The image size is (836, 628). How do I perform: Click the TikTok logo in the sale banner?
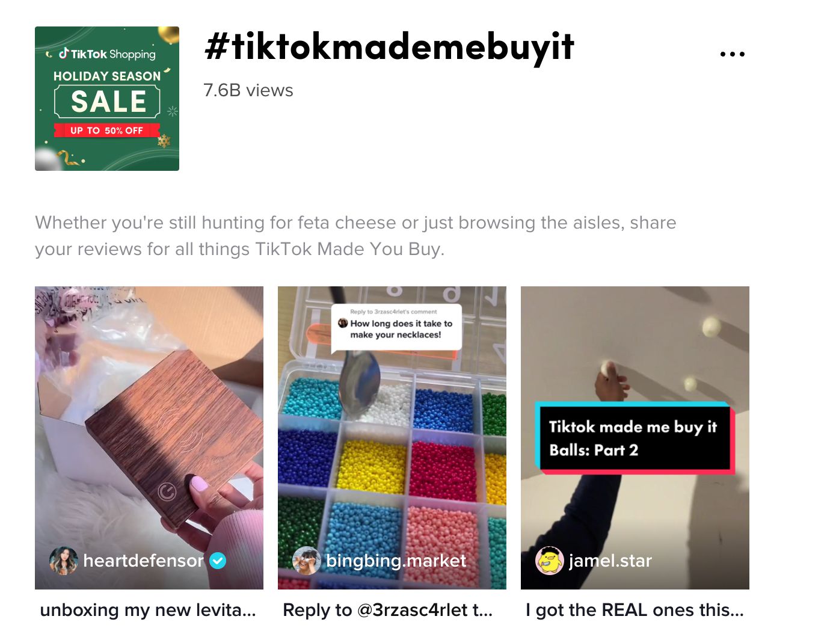point(64,54)
